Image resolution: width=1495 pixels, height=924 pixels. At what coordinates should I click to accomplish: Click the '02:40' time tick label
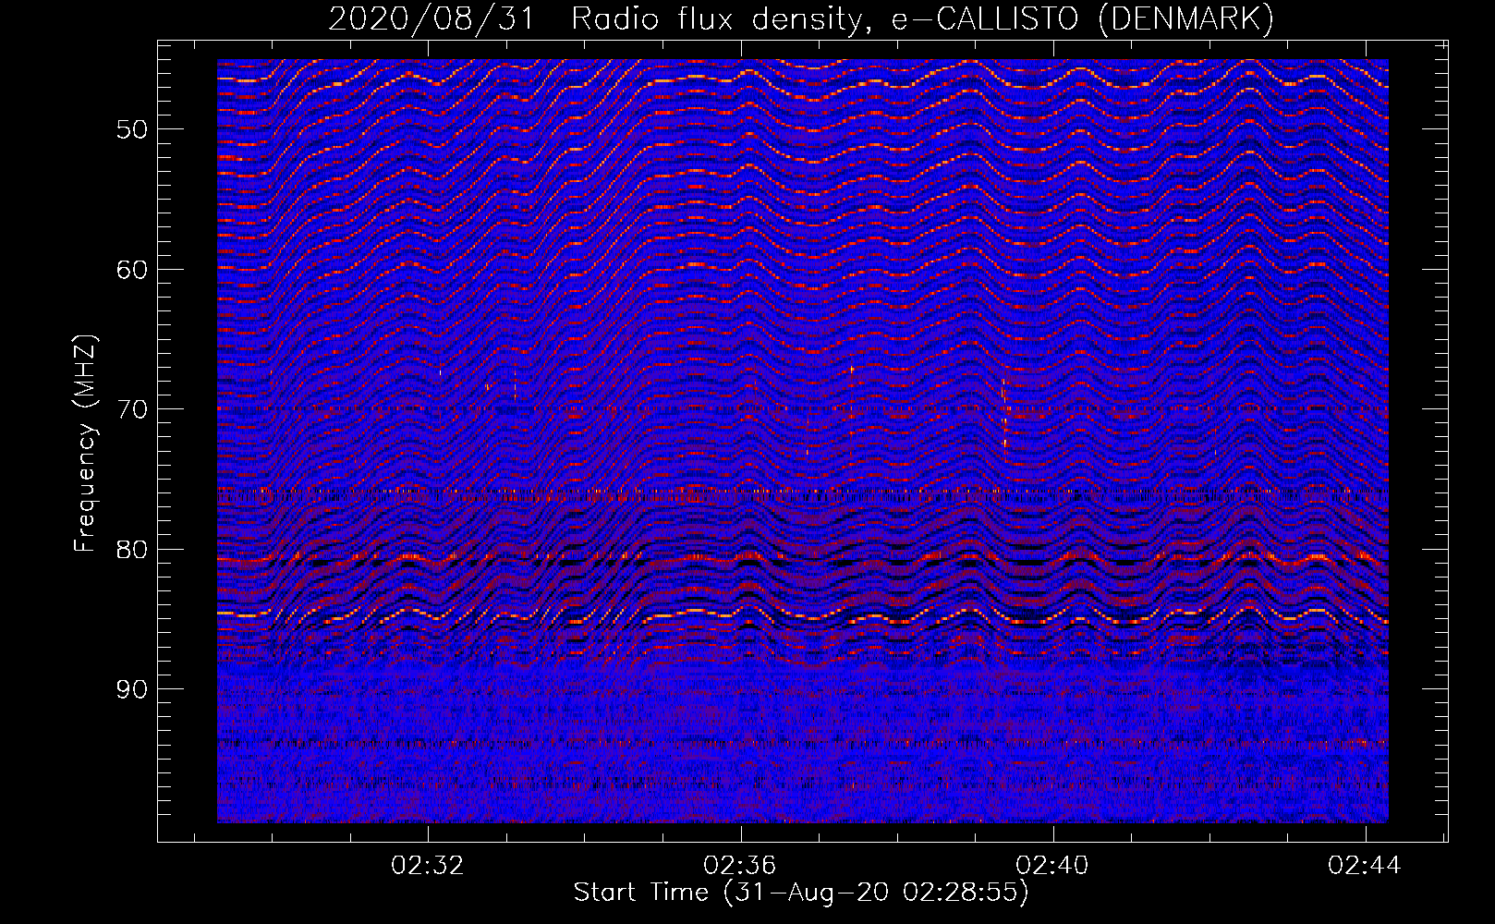[x=1052, y=866]
